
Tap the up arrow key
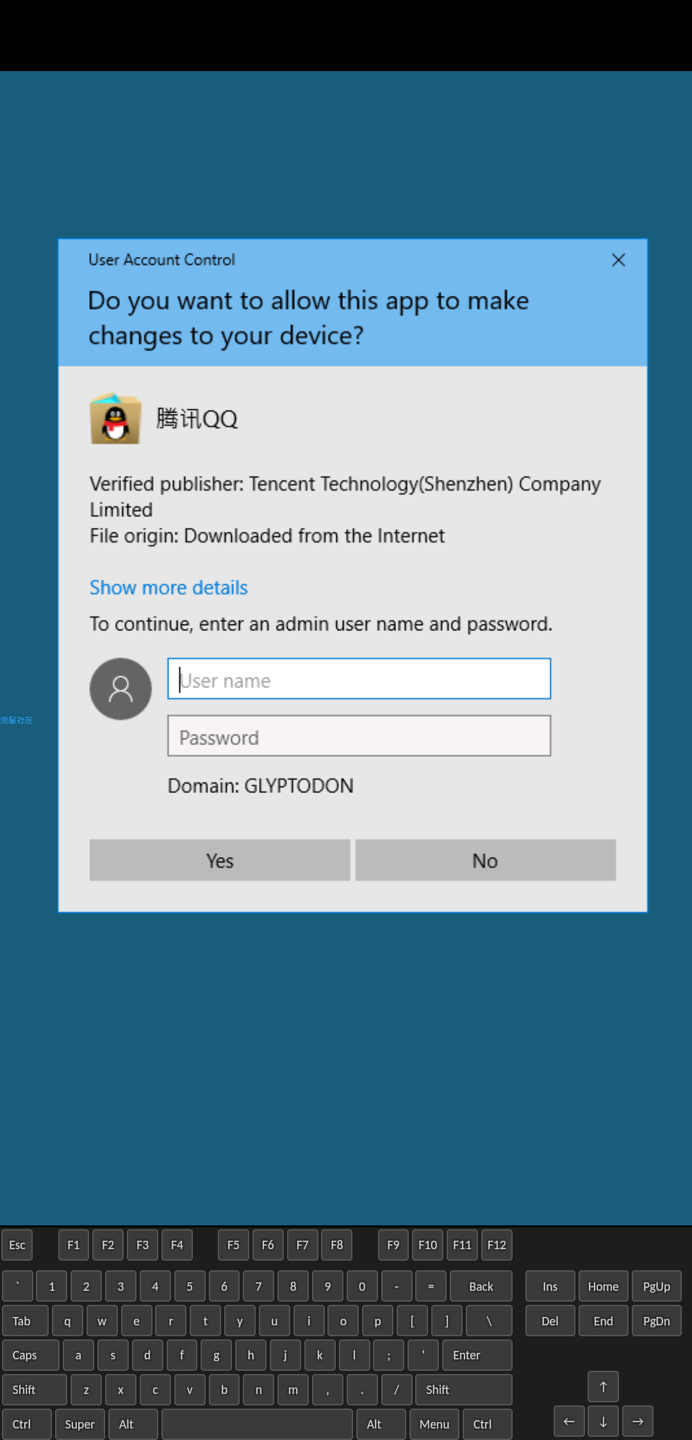(603, 1387)
